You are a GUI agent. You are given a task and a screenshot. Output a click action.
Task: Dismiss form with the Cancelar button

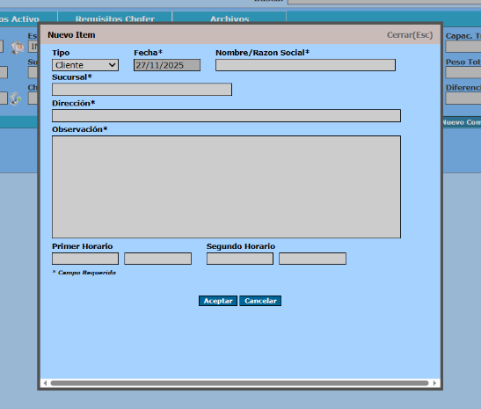pyautogui.click(x=260, y=301)
